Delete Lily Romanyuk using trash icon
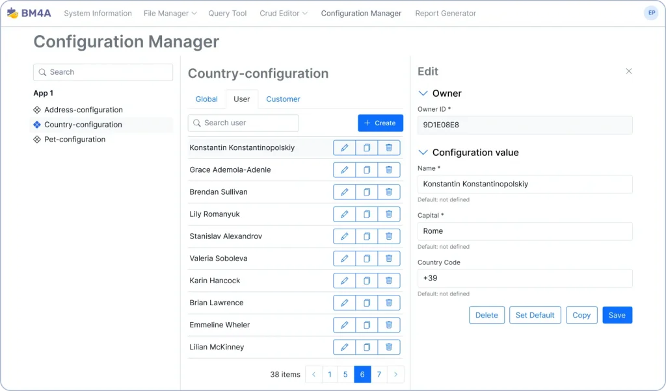 [x=389, y=214]
